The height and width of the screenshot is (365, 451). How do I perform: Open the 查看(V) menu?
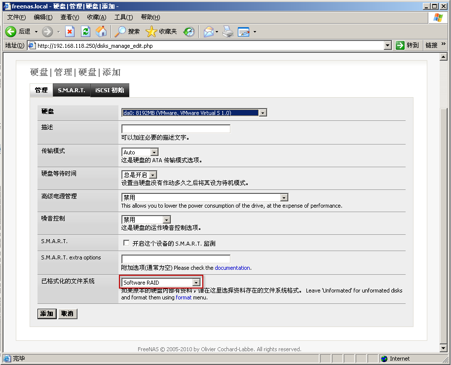click(x=70, y=17)
